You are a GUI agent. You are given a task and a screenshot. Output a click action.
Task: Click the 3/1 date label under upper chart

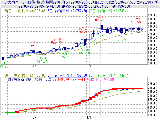tap(89, 66)
